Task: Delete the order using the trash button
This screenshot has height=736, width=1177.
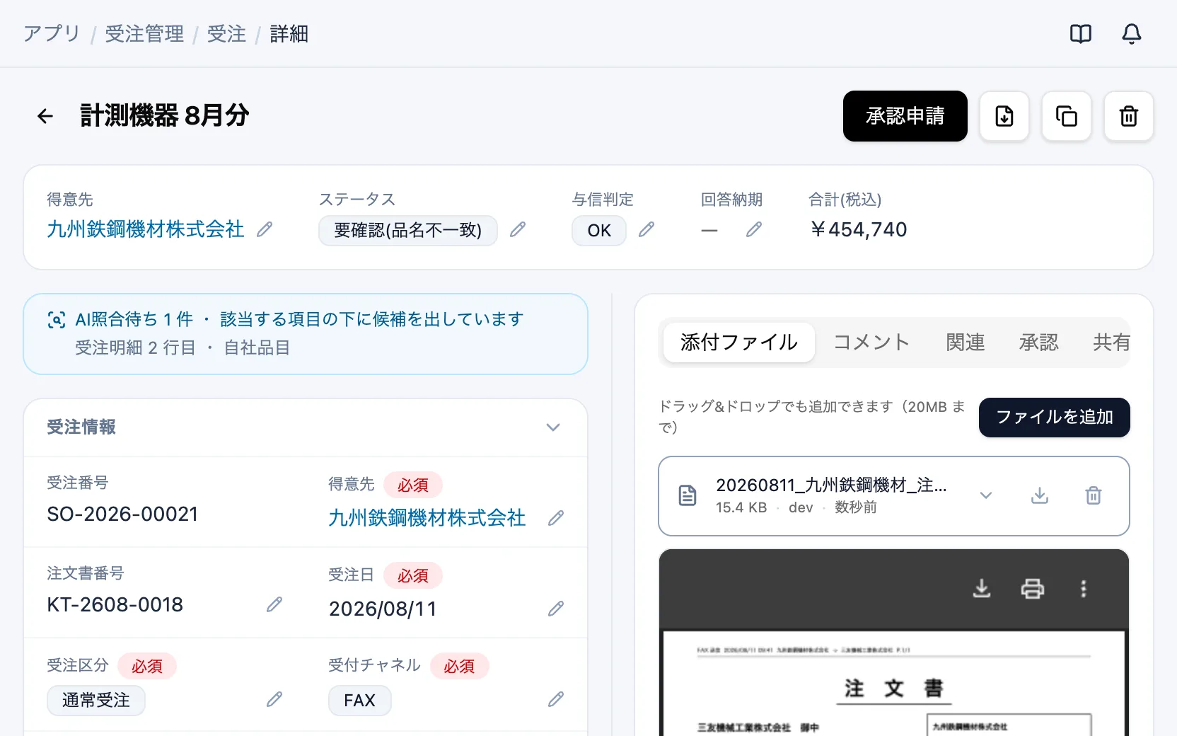Action: 1129,116
